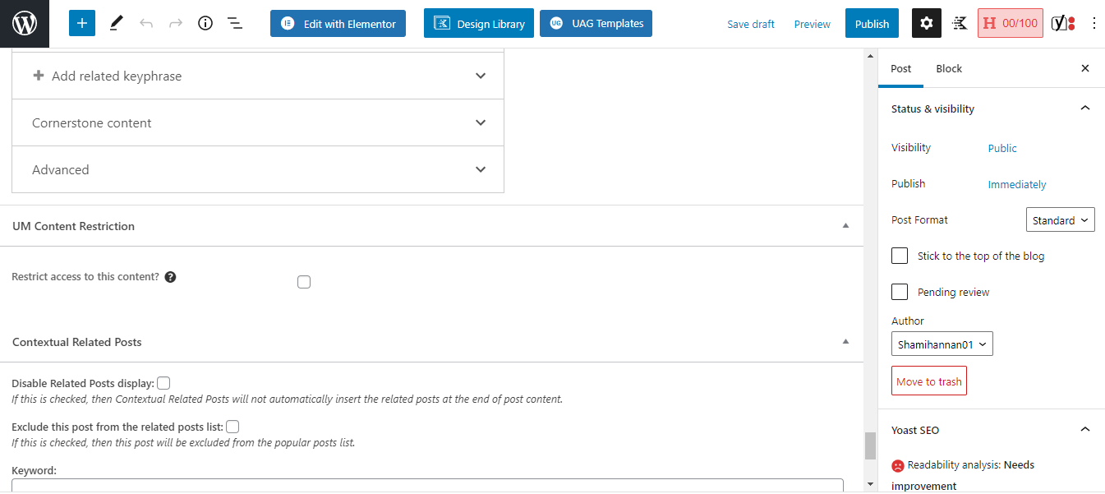1105x494 pixels.
Task: Open the List View icon
Action: [235, 24]
